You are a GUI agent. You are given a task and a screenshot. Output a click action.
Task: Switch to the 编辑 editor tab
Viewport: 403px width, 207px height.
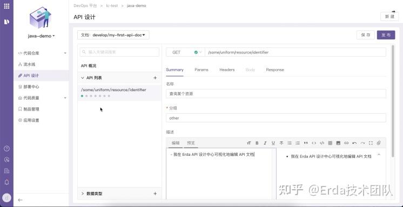click(x=176, y=143)
